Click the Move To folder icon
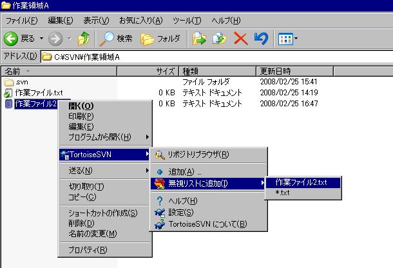The width and height of the screenshot is (393, 268). [199, 39]
